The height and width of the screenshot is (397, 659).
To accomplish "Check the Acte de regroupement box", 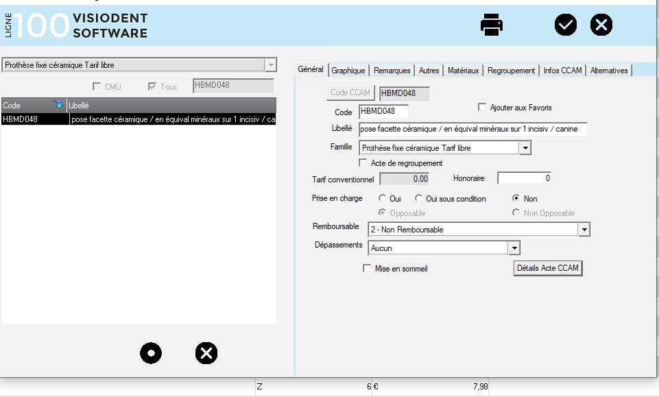I will (363, 163).
